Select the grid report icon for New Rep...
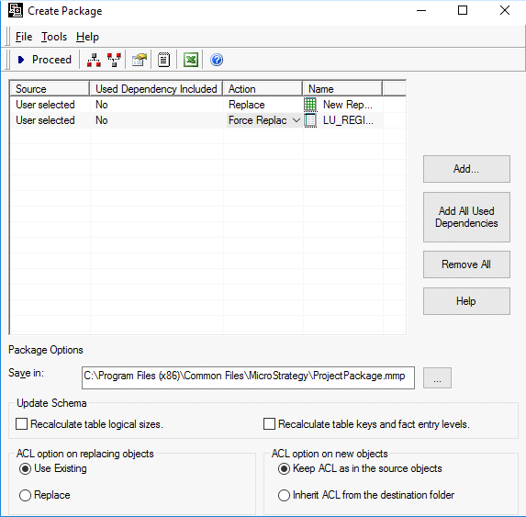526x517 pixels. (310, 105)
